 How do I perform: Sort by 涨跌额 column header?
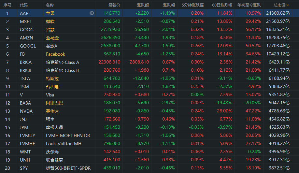click(143, 5)
